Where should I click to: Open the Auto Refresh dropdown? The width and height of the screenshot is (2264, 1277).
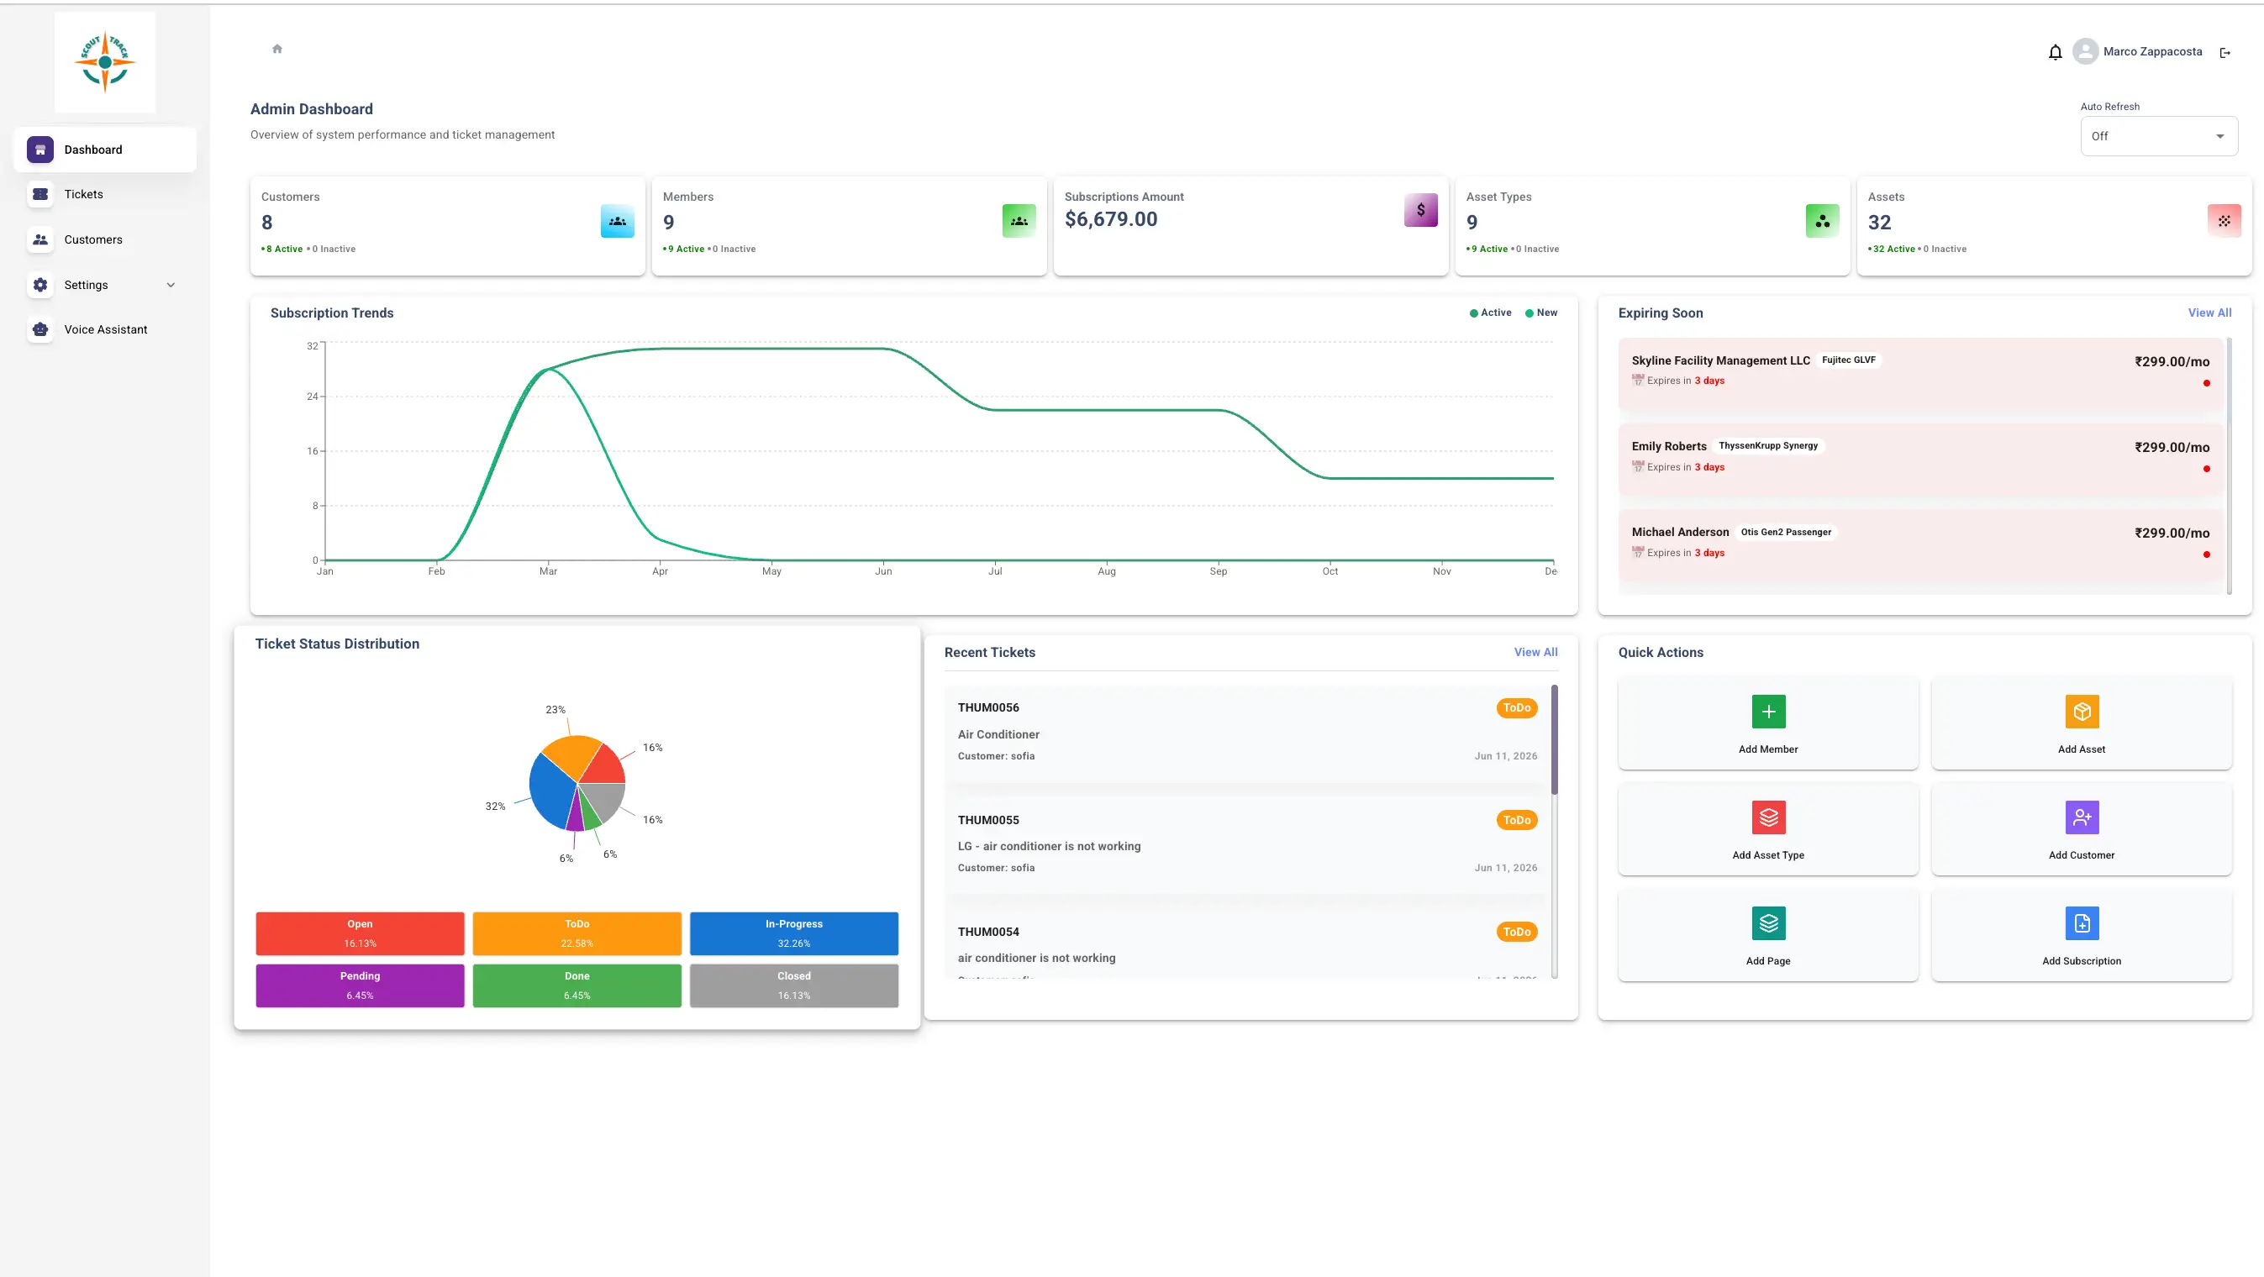coord(2159,136)
